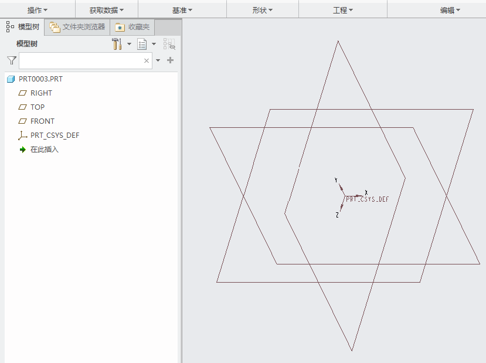Screen dimensions: 486x363
Task: Click the filter funnel icon
Action: [12, 60]
